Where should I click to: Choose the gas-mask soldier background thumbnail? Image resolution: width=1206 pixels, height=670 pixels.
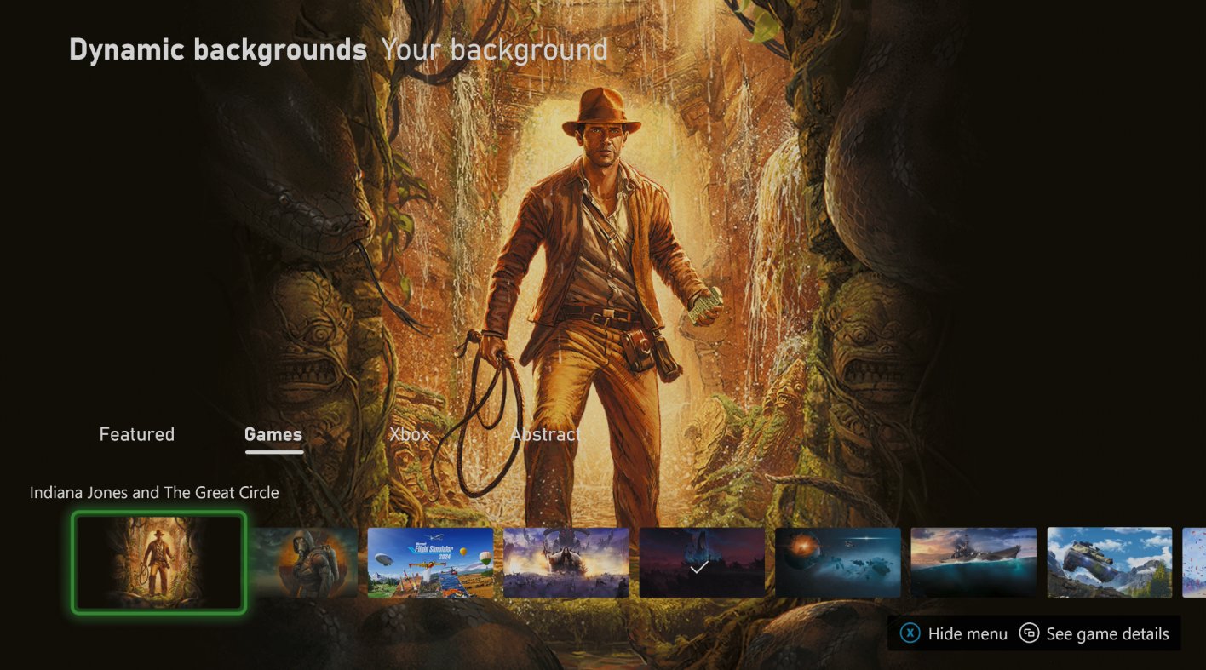click(305, 563)
